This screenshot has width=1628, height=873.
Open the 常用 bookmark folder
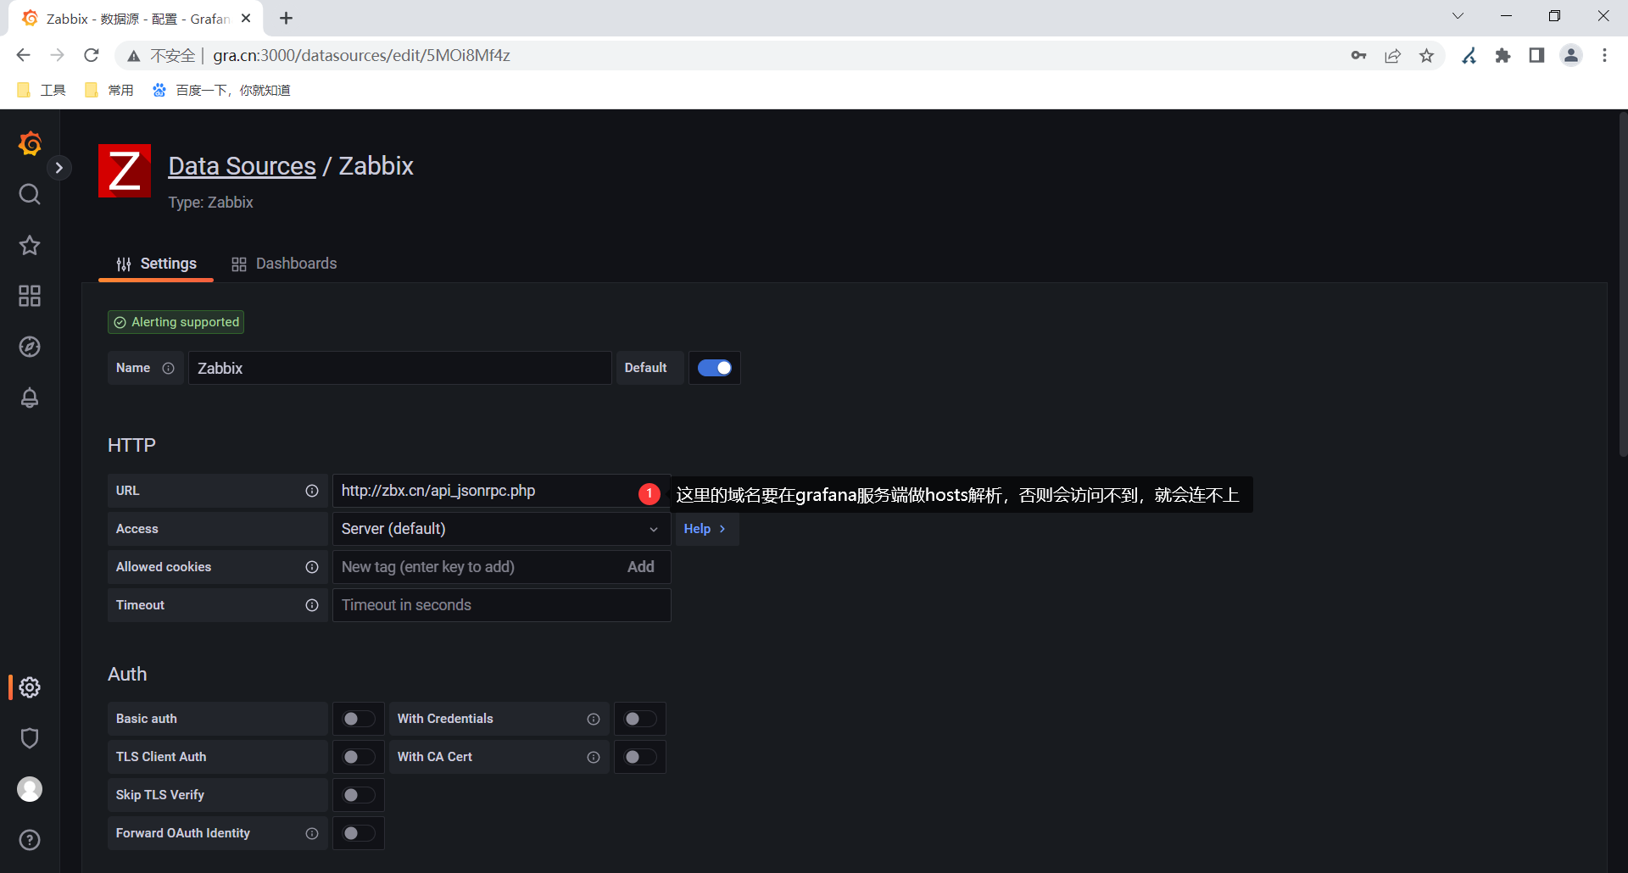click(x=109, y=90)
